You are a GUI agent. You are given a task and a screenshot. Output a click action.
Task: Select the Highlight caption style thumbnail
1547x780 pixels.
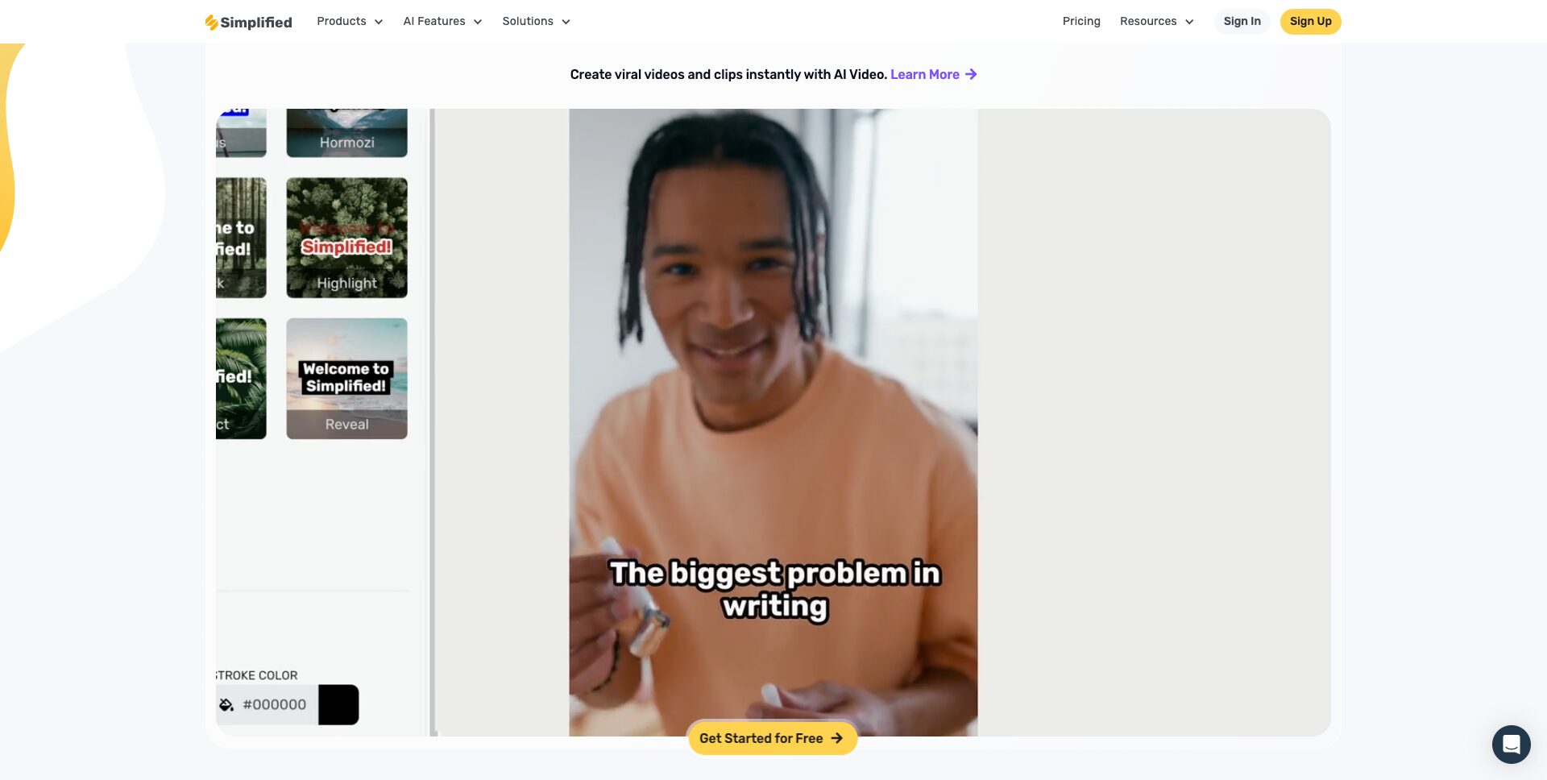click(x=346, y=237)
